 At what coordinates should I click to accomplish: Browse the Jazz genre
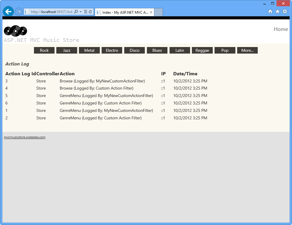coord(66,50)
